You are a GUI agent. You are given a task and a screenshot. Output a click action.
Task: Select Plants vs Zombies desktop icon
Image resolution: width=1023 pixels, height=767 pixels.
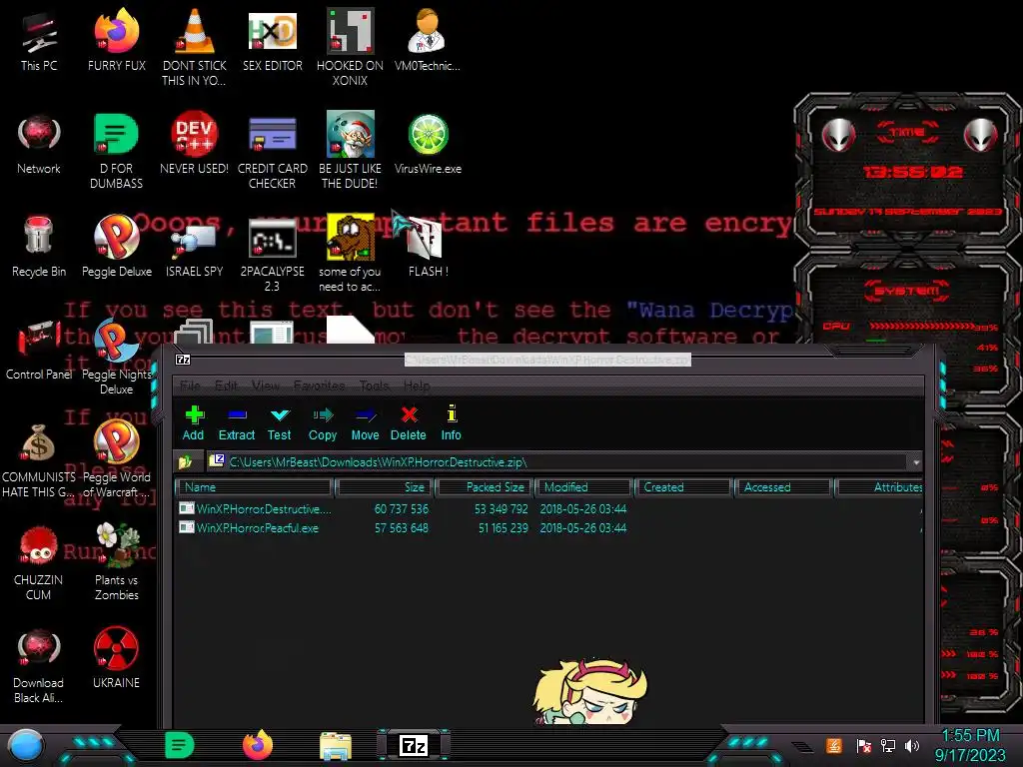click(x=116, y=563)
